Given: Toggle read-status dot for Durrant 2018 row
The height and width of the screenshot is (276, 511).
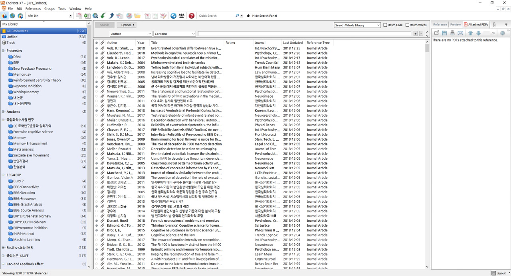Looking at the screenshot, I should (x=97, y=221).
